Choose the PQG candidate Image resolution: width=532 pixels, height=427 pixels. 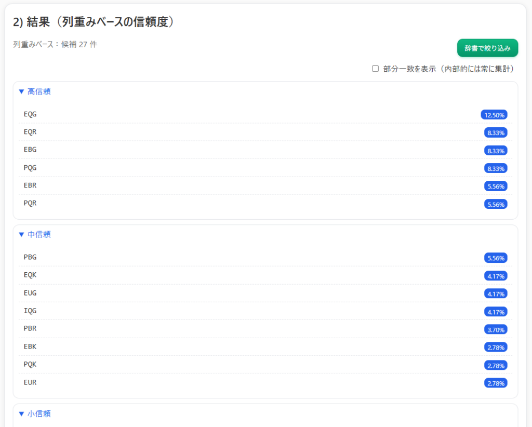[30, 168]
